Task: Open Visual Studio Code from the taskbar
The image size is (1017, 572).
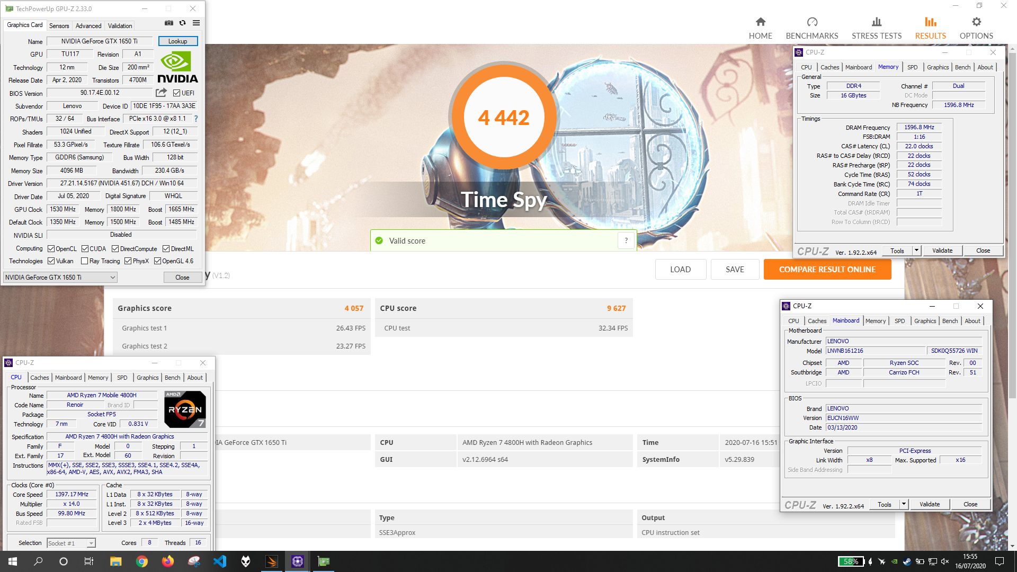Action: coord(219,561)
